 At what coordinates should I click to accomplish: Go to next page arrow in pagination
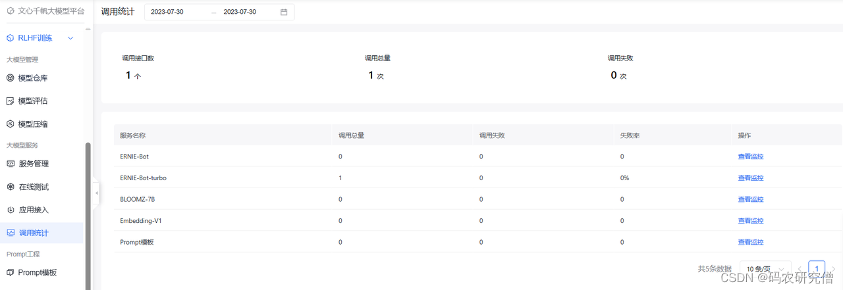834,269
